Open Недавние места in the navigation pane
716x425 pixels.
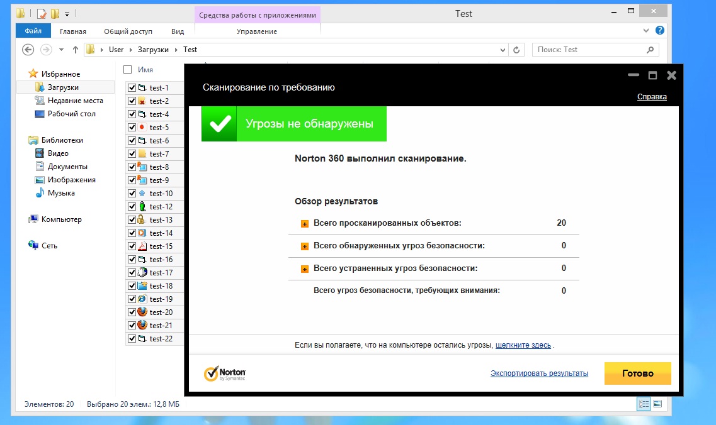(76, 101)
